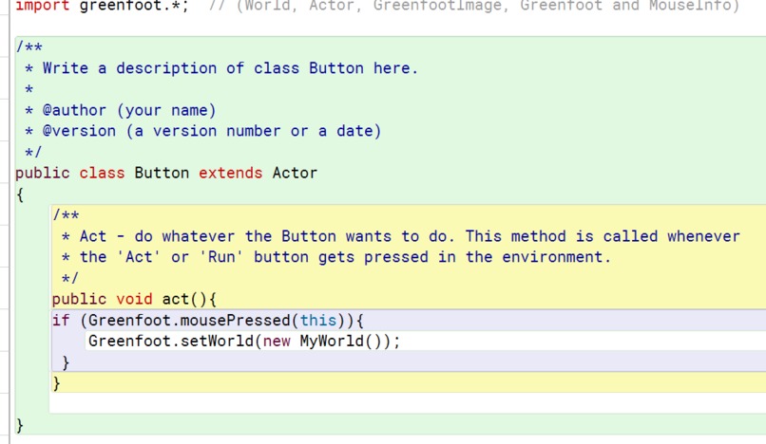The width and height of the screenshot is (766, 444).
Task: Click the '@version (a version number or a date)' line
Action: click(x=212, y=131)
